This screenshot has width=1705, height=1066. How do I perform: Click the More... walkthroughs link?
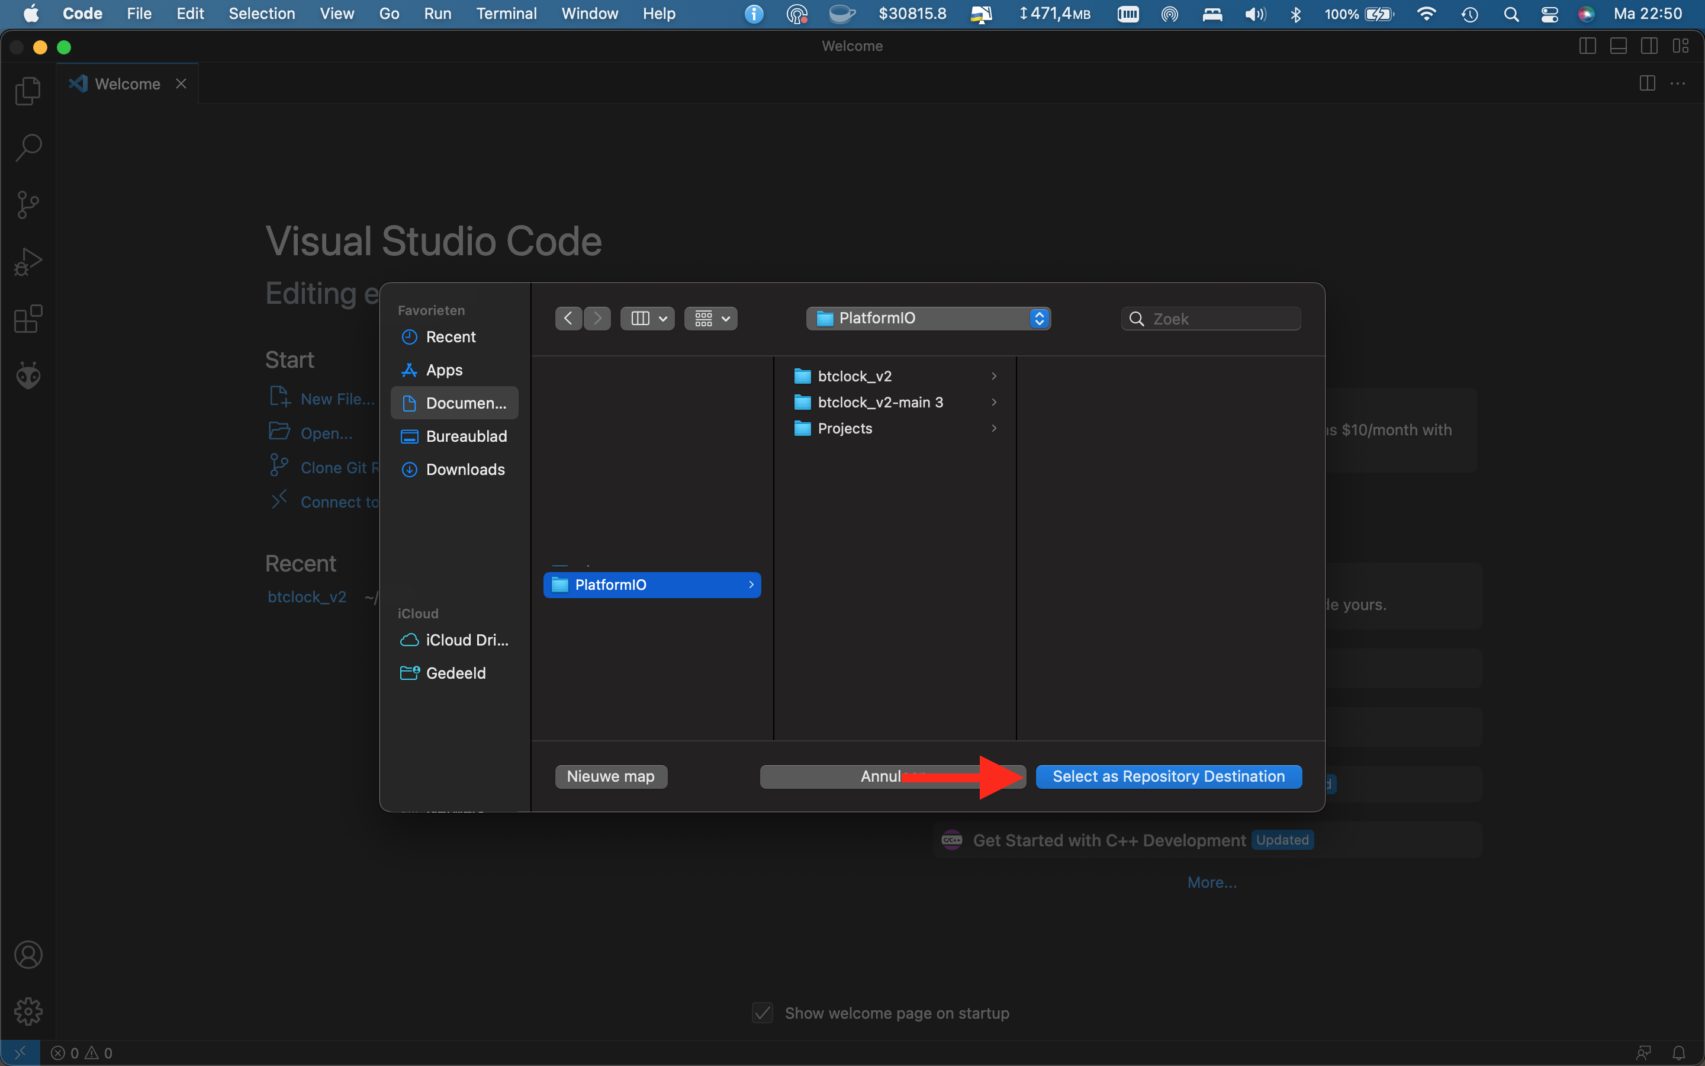click(1212, 882)
